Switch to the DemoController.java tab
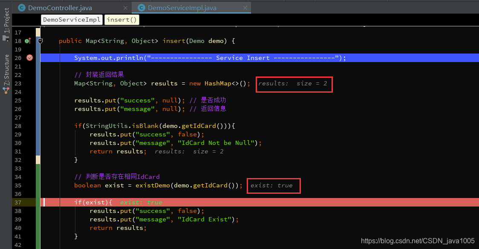Image resolution: width=479 pixels, height=249 pixels. click(60, 8)
